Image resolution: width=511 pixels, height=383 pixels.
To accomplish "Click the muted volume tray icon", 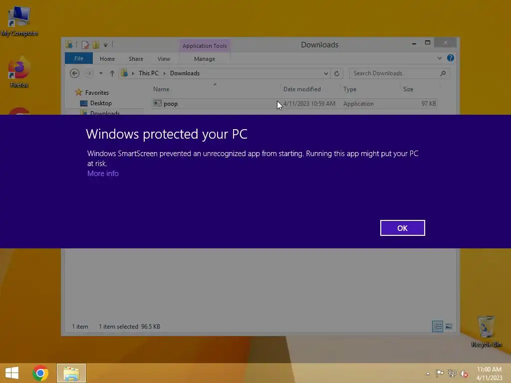I will click(x=464, y=374).
